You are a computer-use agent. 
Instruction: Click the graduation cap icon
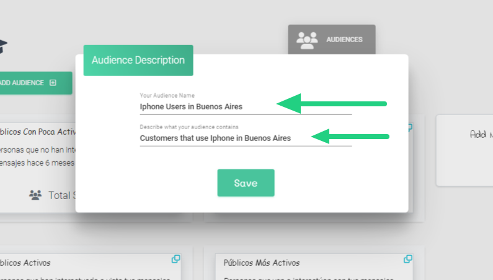pyautogui.click(x=3, y=46)
